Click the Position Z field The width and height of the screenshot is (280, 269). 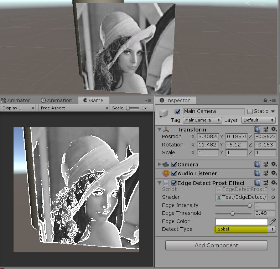[265, 137]
